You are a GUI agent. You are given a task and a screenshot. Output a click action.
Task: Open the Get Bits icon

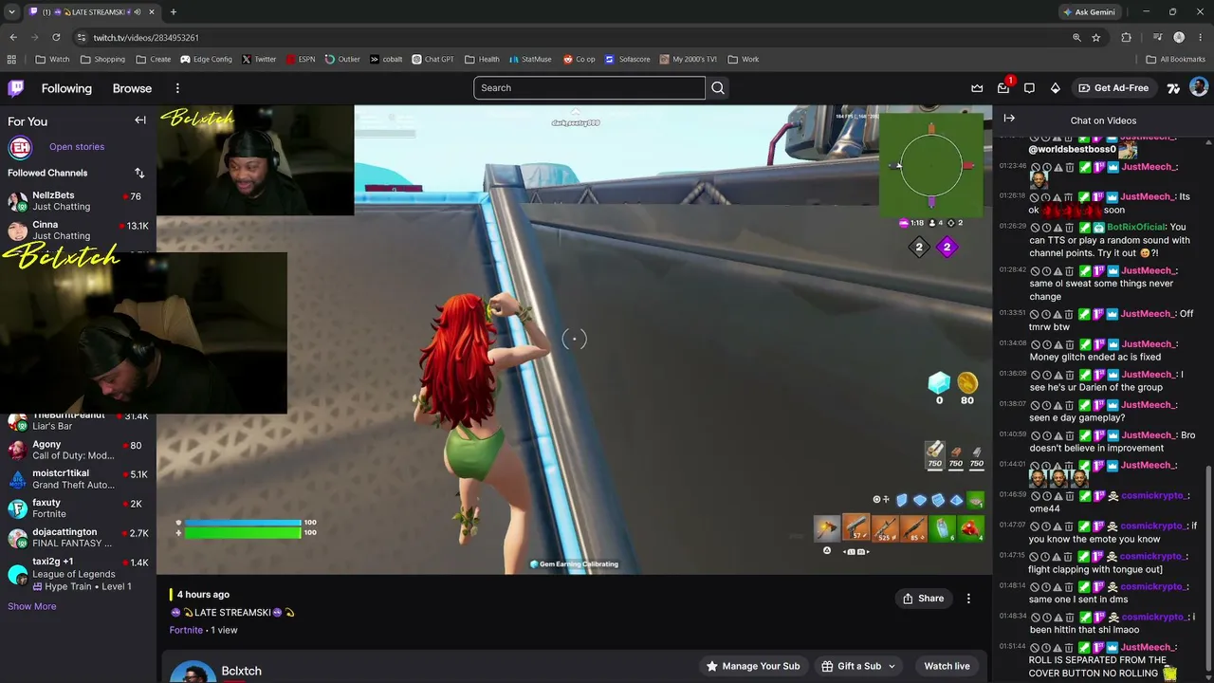pyautogui.click(x=1055, y=88)
